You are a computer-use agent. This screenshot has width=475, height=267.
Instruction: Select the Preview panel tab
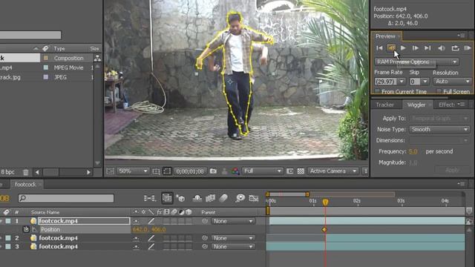coord(385,36)
